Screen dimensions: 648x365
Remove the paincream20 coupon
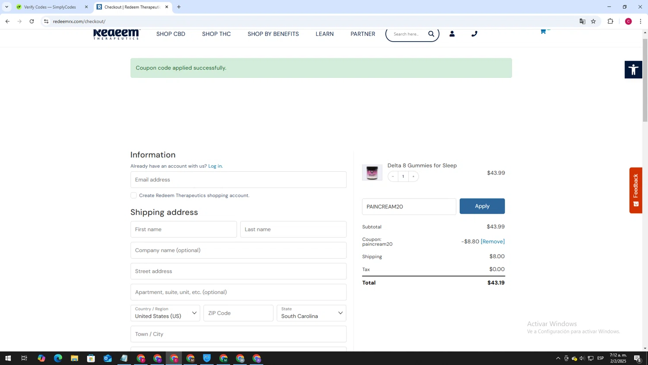492,241
